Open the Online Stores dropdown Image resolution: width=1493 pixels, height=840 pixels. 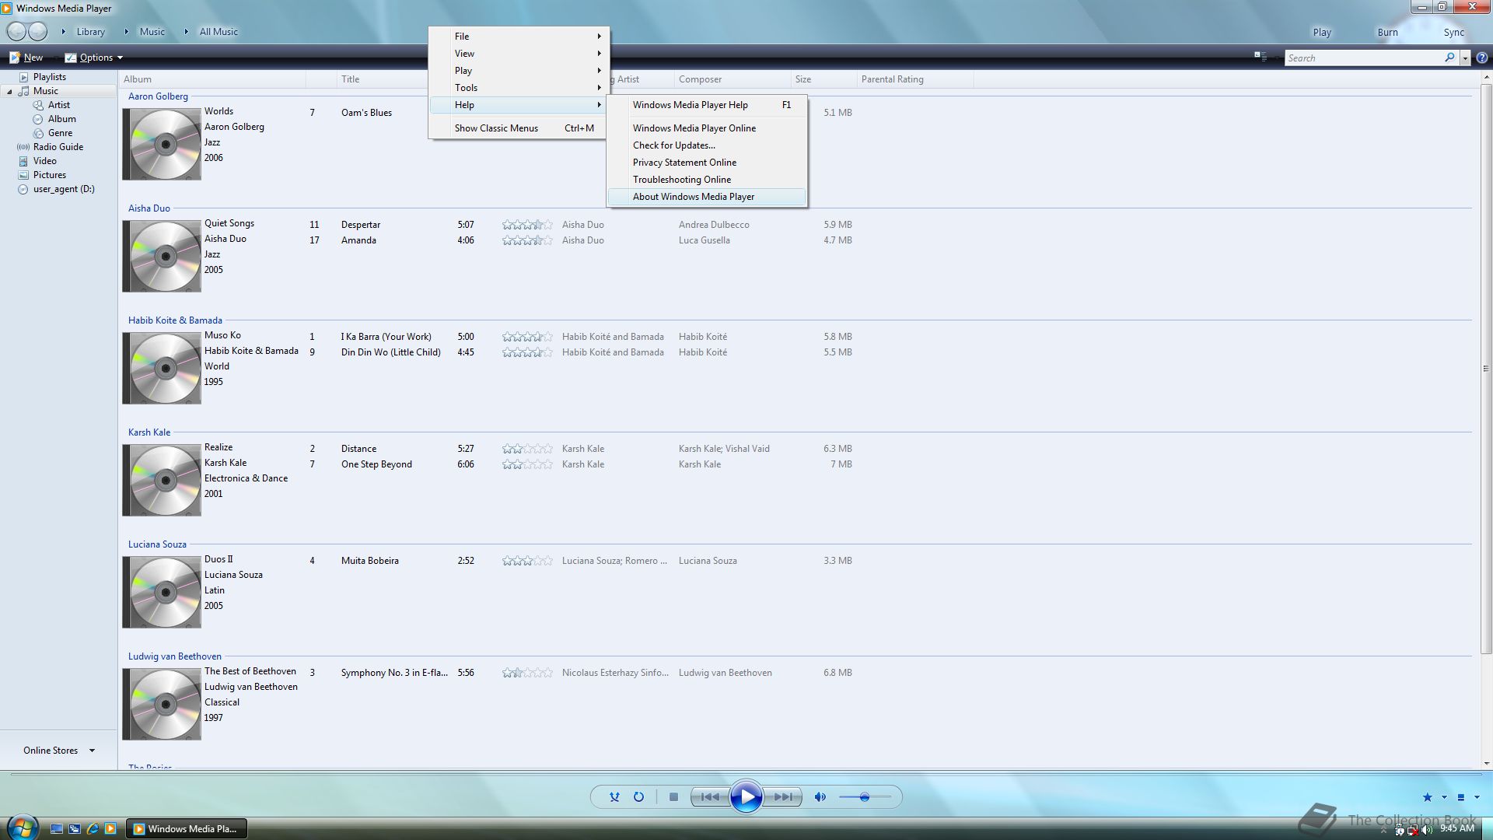pos(58,751)
